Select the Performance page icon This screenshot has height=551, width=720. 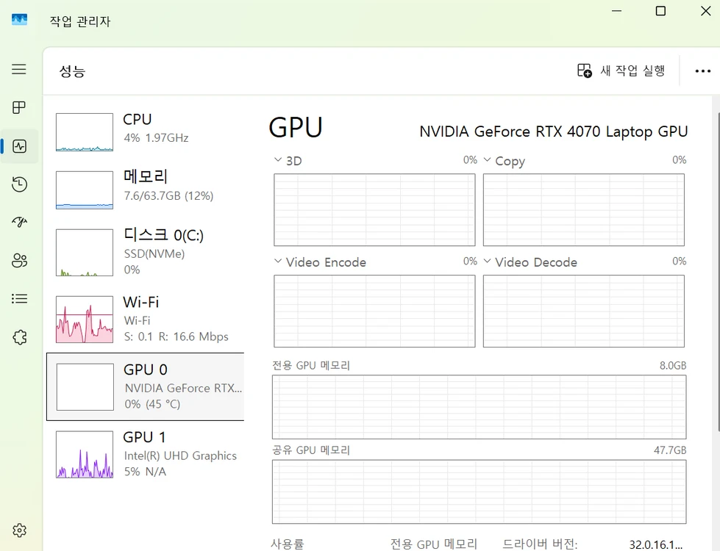click(x=19, y=146)
